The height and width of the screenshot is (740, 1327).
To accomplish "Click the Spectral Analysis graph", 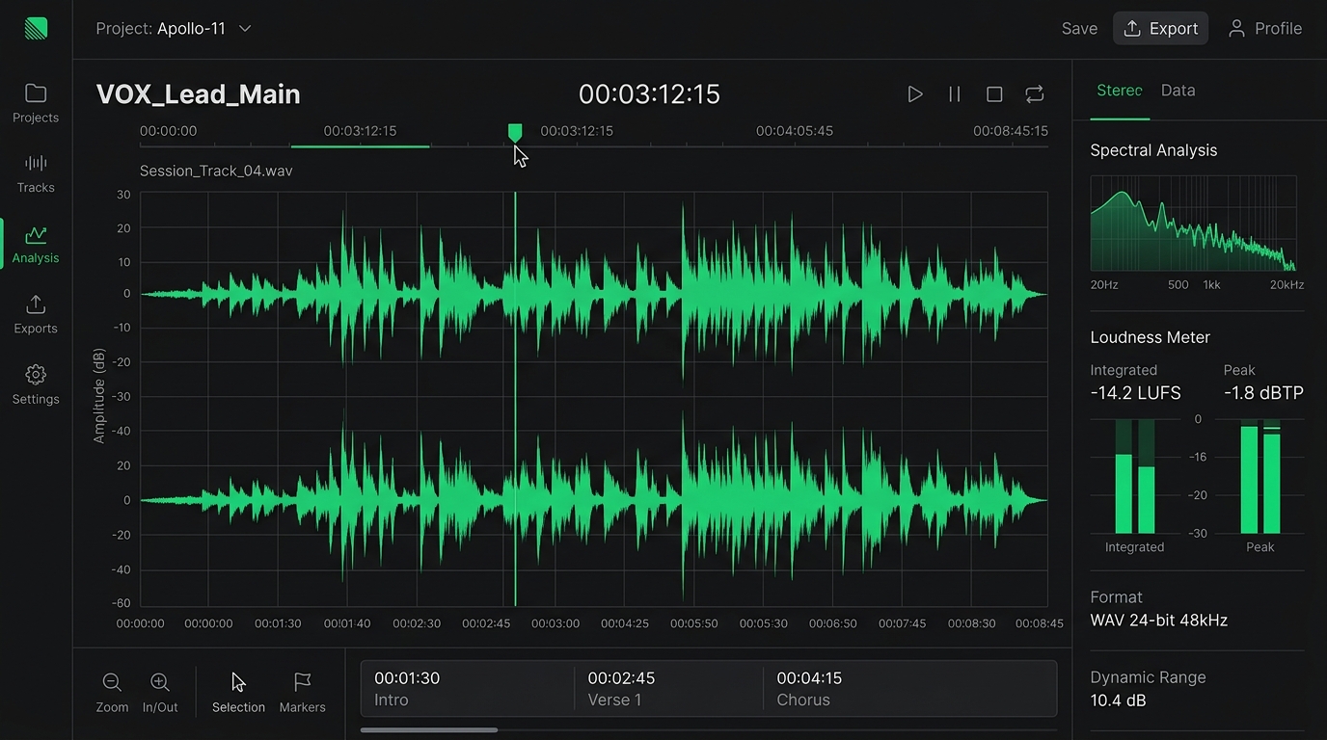I will 1194,224.
